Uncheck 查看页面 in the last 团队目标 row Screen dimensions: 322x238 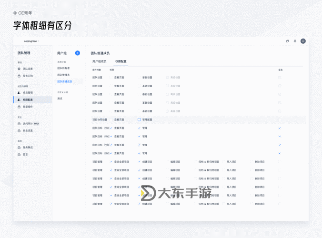[111, 153]
